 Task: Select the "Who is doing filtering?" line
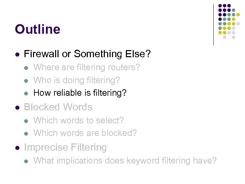point(77,80)
